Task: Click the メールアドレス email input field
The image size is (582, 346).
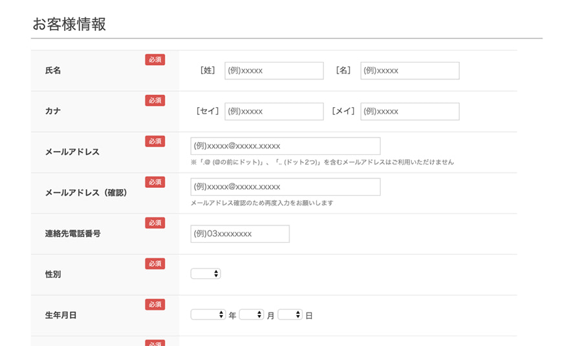Action: coord(285,146)
